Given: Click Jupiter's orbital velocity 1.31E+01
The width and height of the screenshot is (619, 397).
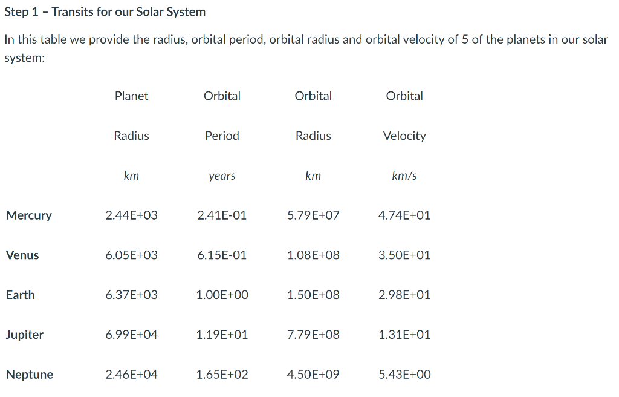Looking at the screenshot, I should pos(404,335).
